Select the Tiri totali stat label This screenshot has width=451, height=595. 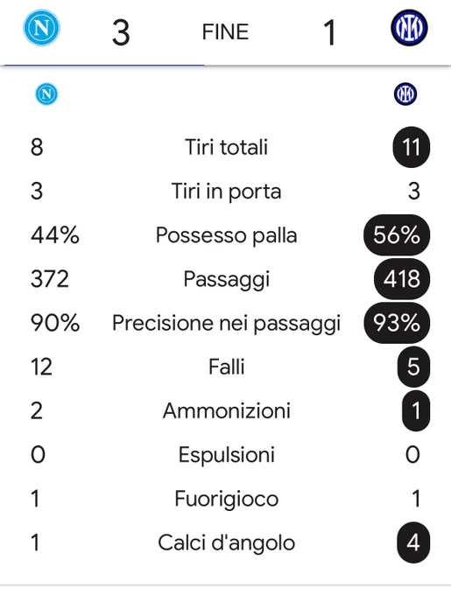(x=226, y=147)
